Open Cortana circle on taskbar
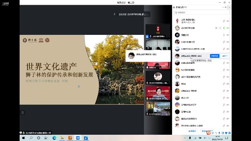This screenshot has width=251, height=141. click(x=38, y=138)
